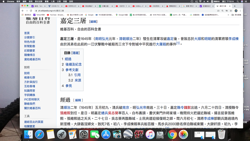Open the sidebar 維基社群 link
The height and width of the screenshot is (141, 250).
pyautogui.click(x=30, y=78)
